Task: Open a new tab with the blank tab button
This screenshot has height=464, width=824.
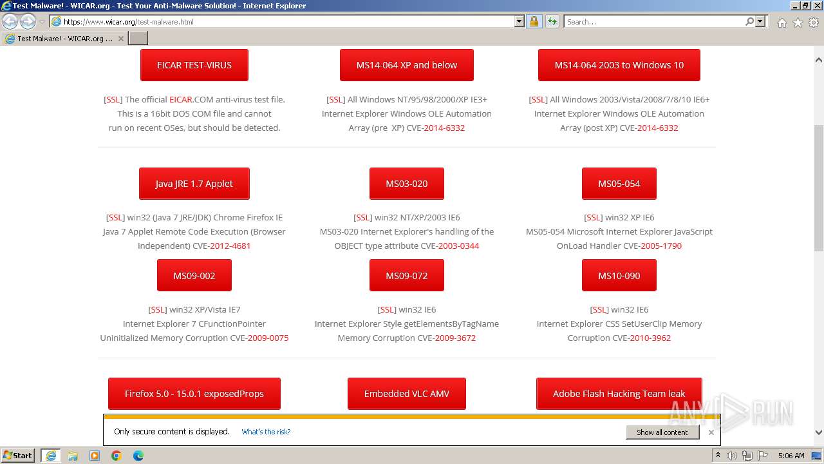Action: 138,39
